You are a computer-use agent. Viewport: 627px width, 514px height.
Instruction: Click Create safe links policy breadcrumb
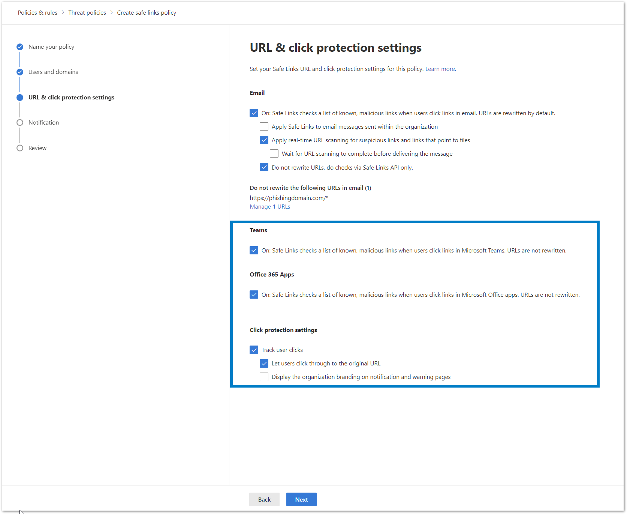coord(147,12)
